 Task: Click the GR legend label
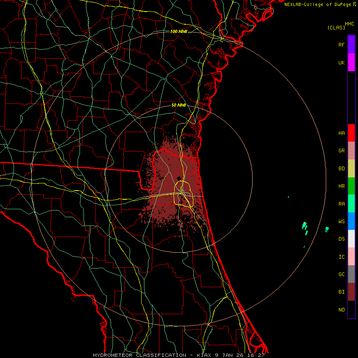[x=341, y=151]
